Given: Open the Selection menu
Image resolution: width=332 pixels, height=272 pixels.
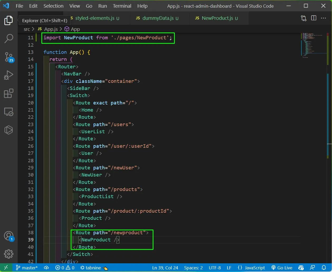Looking at the screenshot, I should click(x=54, y=6).
